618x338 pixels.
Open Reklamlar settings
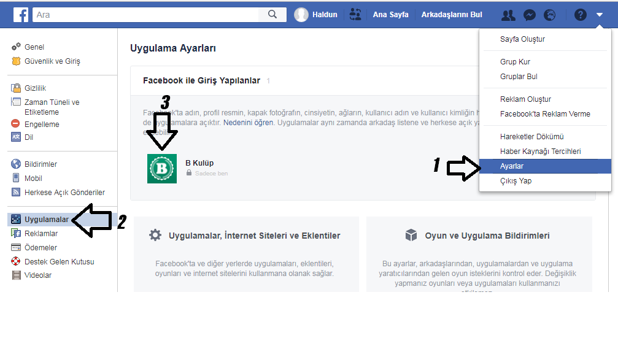(x=41, y=233)
